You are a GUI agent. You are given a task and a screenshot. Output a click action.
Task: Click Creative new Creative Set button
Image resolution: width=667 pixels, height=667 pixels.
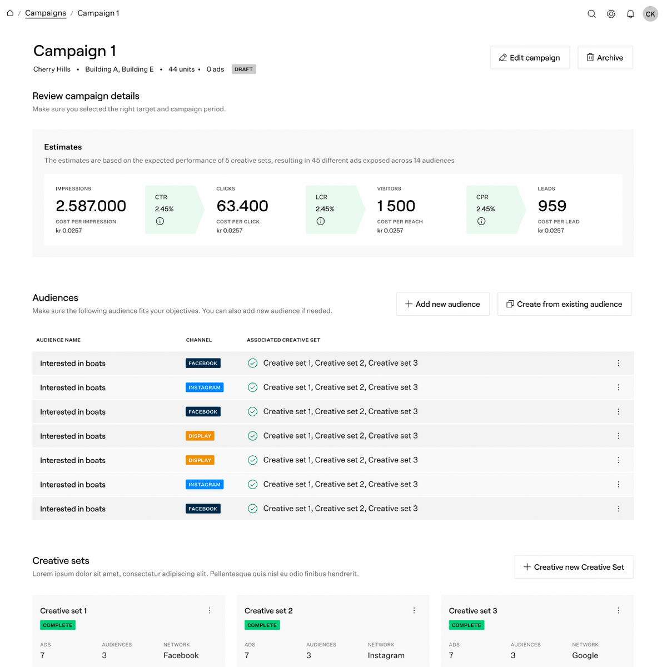click(x=574, y=567)
